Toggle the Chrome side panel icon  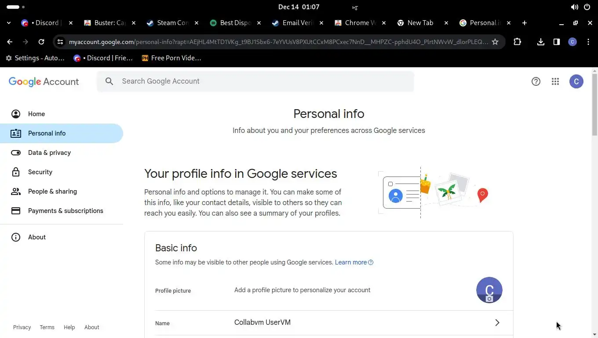pos(557,42)
